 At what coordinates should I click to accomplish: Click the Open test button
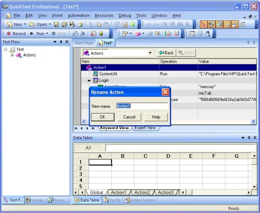(38, 24)
